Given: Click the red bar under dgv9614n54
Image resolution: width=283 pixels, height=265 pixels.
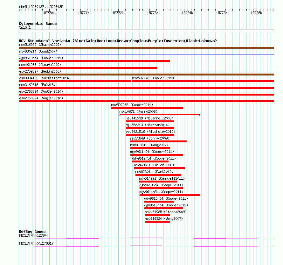Looking at the screenshot, I should pyautogui.click(x=170, y=195).
